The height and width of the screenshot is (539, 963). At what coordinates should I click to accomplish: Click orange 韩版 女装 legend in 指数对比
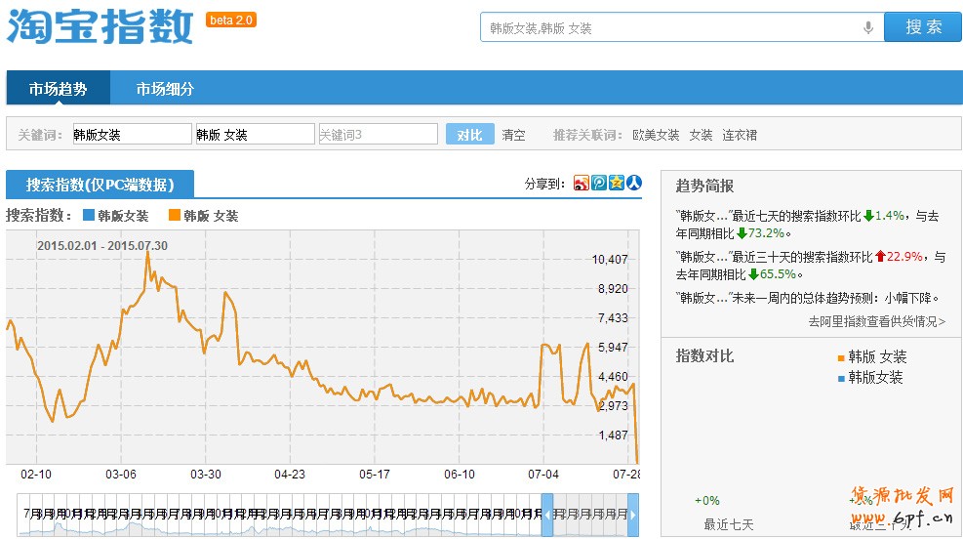872,356
